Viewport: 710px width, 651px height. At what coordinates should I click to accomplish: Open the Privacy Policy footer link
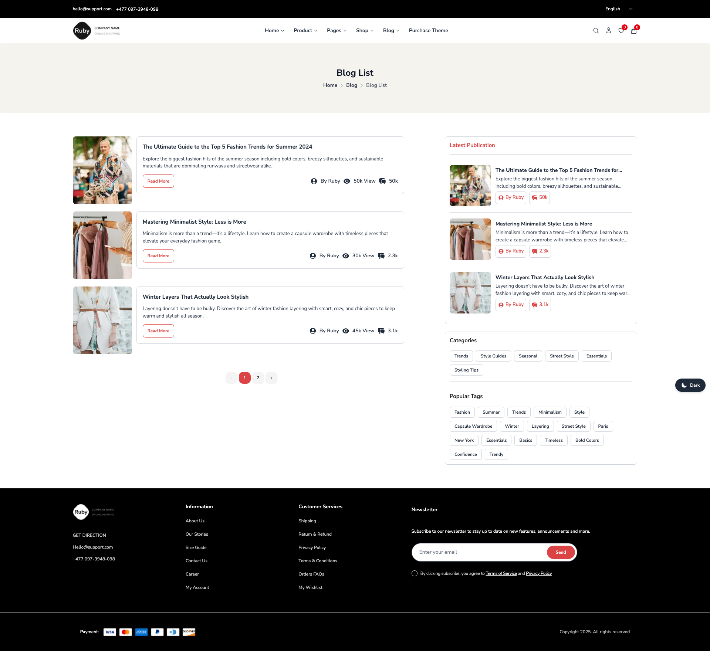tap(312, 547)
